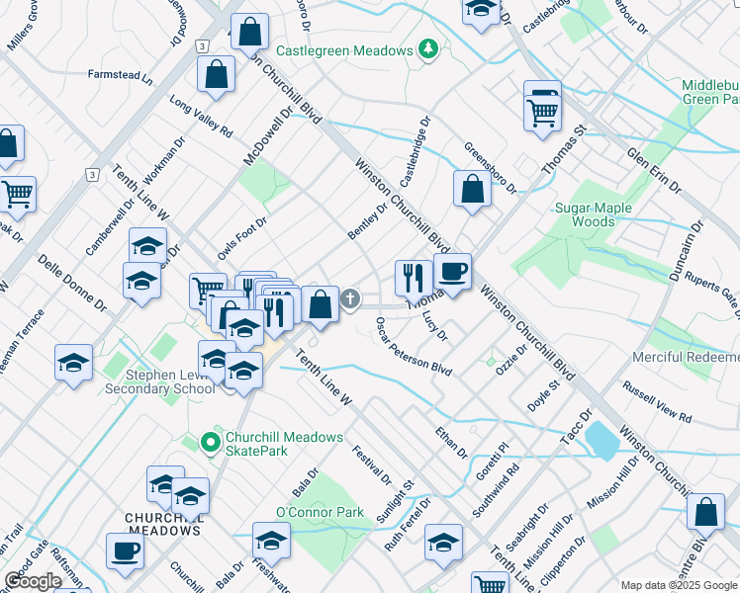Select the Ethan Dr label
The image size is (740, 593).
point(452,443)
